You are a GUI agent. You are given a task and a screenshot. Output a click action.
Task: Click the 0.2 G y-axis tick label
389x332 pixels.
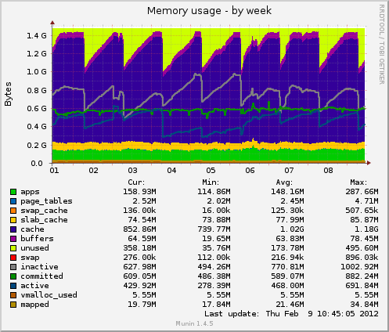(37, 145)
